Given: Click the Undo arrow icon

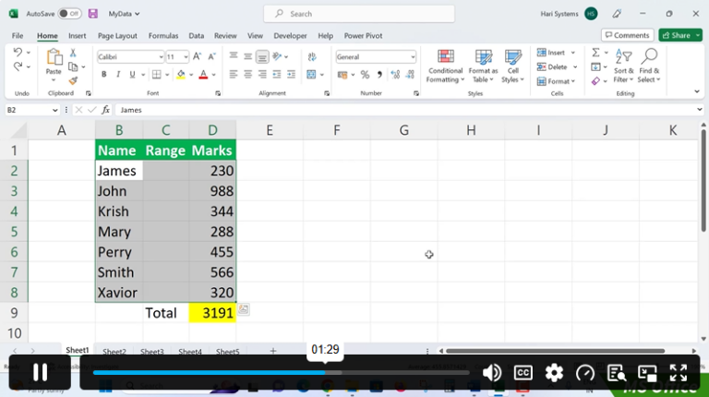Looking at the screenshot, I should (18, 52).
